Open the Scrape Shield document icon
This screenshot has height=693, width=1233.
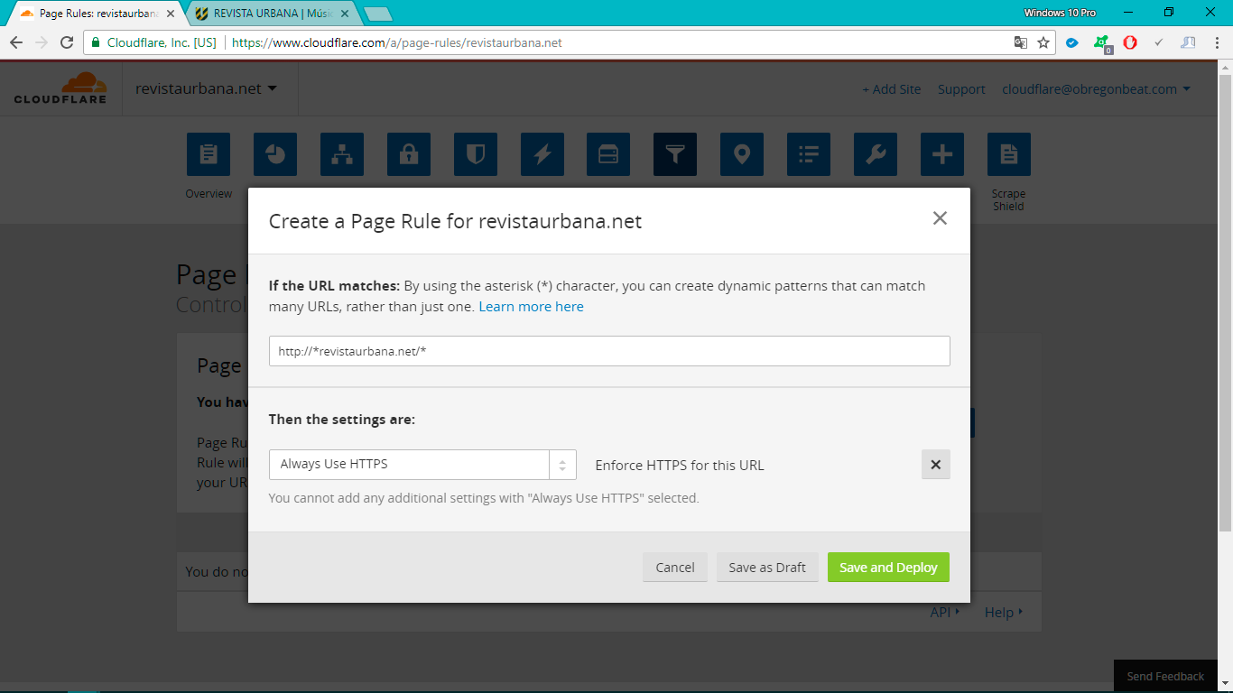point(1009,154)
